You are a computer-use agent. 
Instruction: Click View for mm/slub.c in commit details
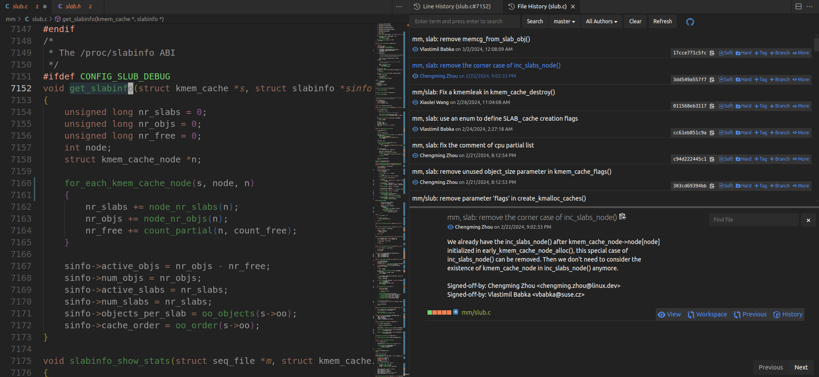coord(669,315)
